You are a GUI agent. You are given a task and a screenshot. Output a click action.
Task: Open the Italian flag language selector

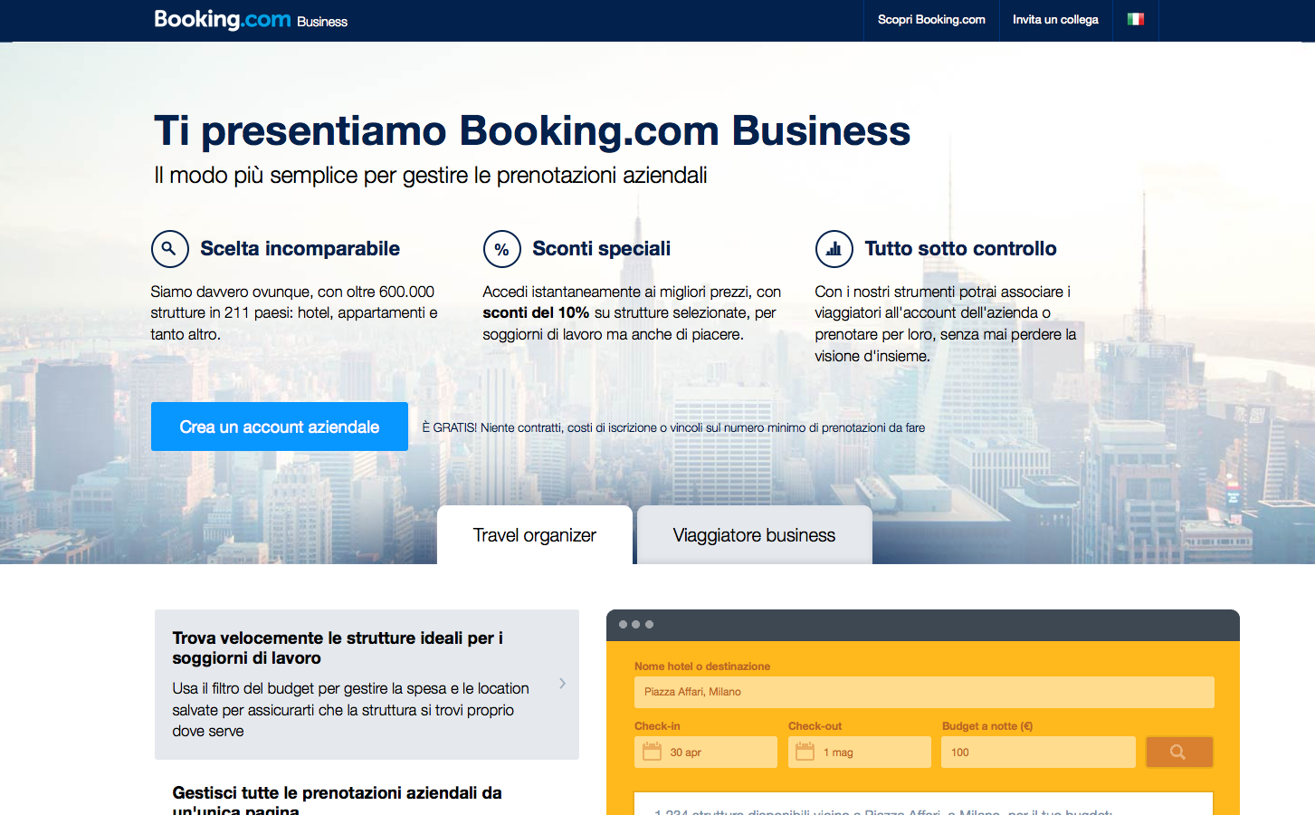click(1136, 19)
